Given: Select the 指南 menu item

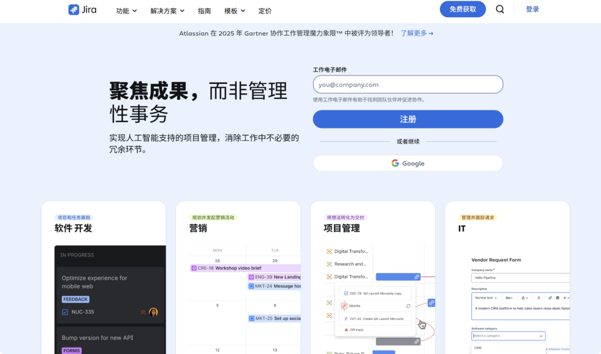Looking at the screenshot, I should [x=204, y=10].
